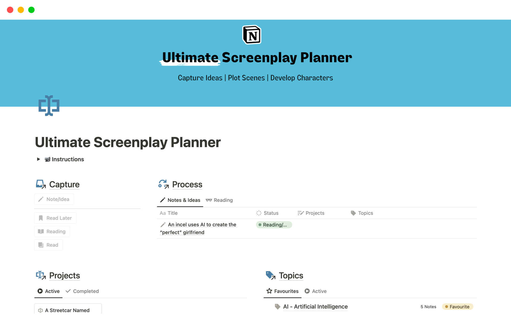Image resolution: width=511 pixels, height=319 pixels.
Task: Open the AI - Artificial Intelligence topic
Action: tap(315, 307)
